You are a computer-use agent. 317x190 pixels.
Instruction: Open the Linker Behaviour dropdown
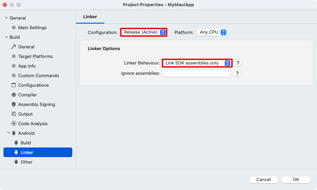click(197, 63)
